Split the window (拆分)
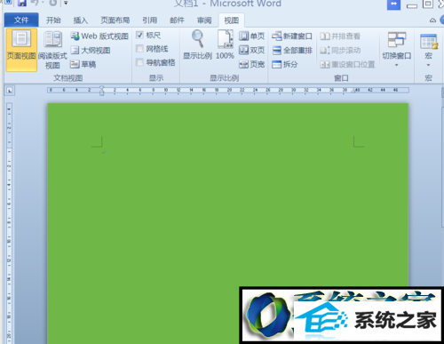This screenshot has width=444, height=344. pos(285,64)
